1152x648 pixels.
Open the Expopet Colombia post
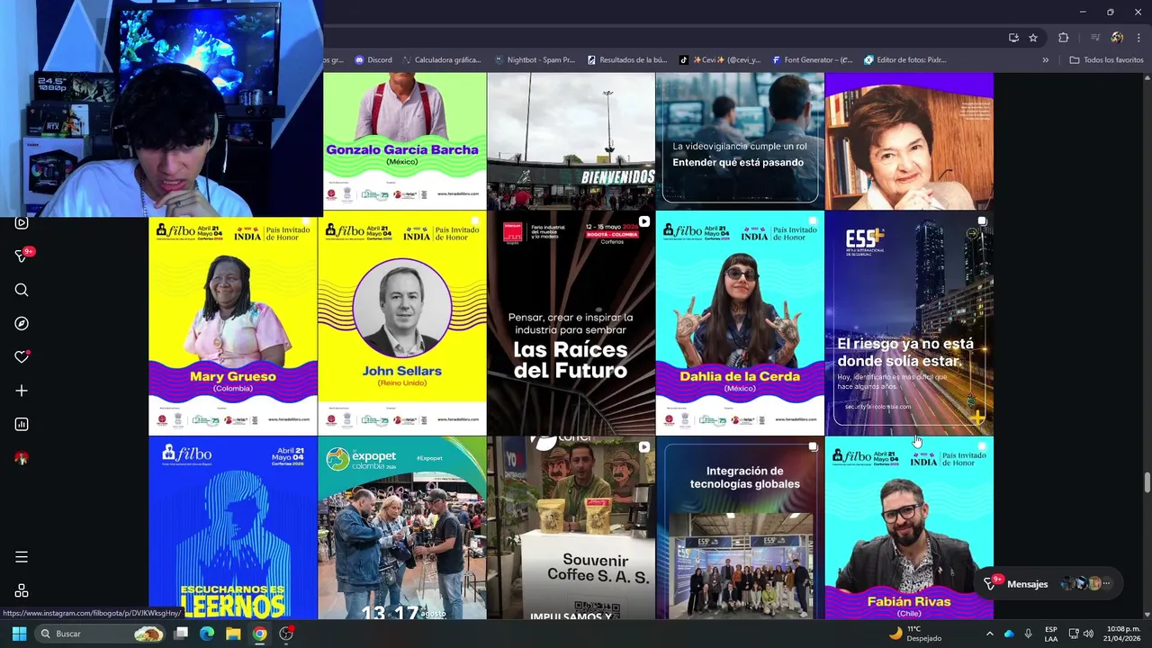pos(402,528)
